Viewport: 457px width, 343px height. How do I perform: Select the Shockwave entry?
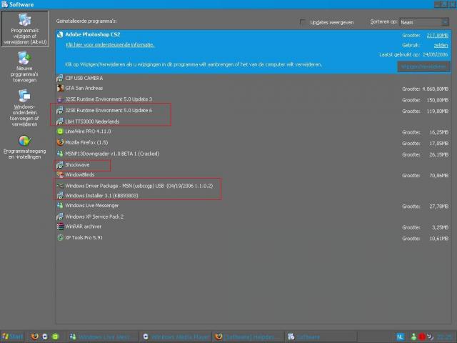point(253,165)
